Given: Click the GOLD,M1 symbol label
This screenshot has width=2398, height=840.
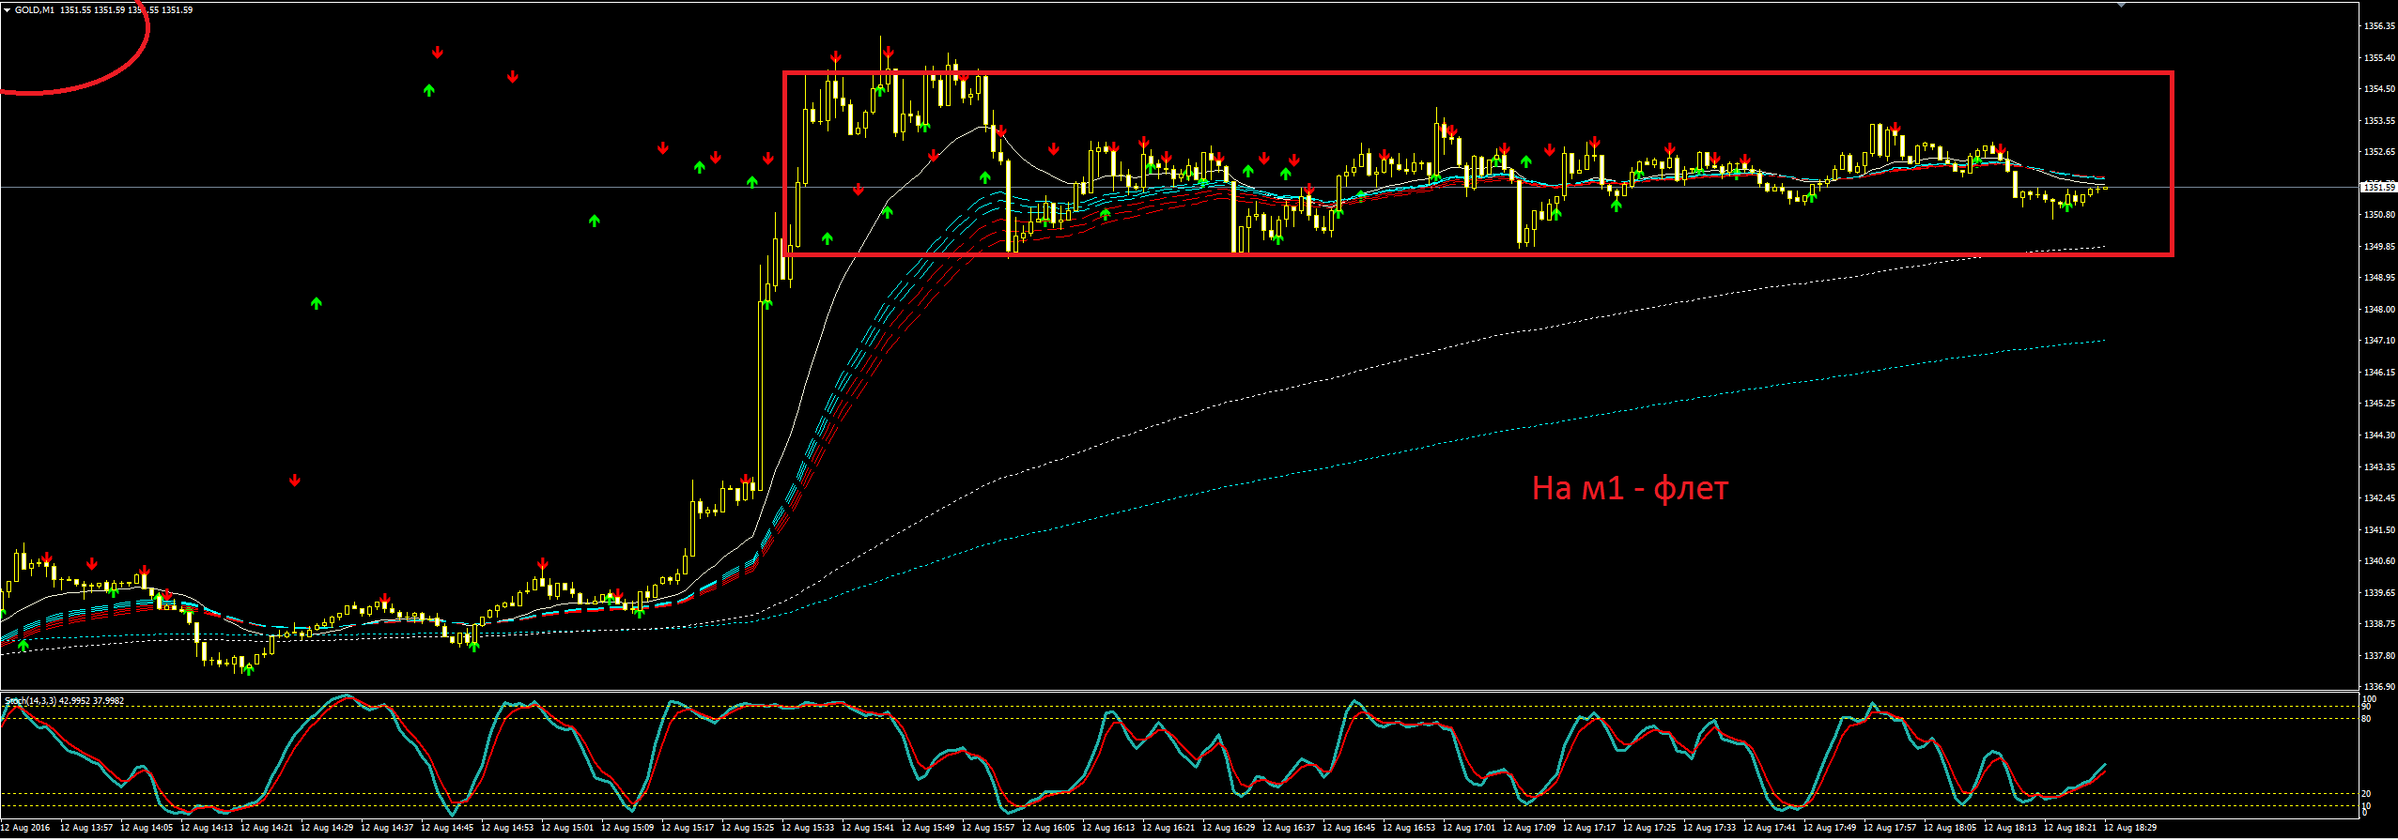Looking at the screenshot, I should tap(35, 10).
